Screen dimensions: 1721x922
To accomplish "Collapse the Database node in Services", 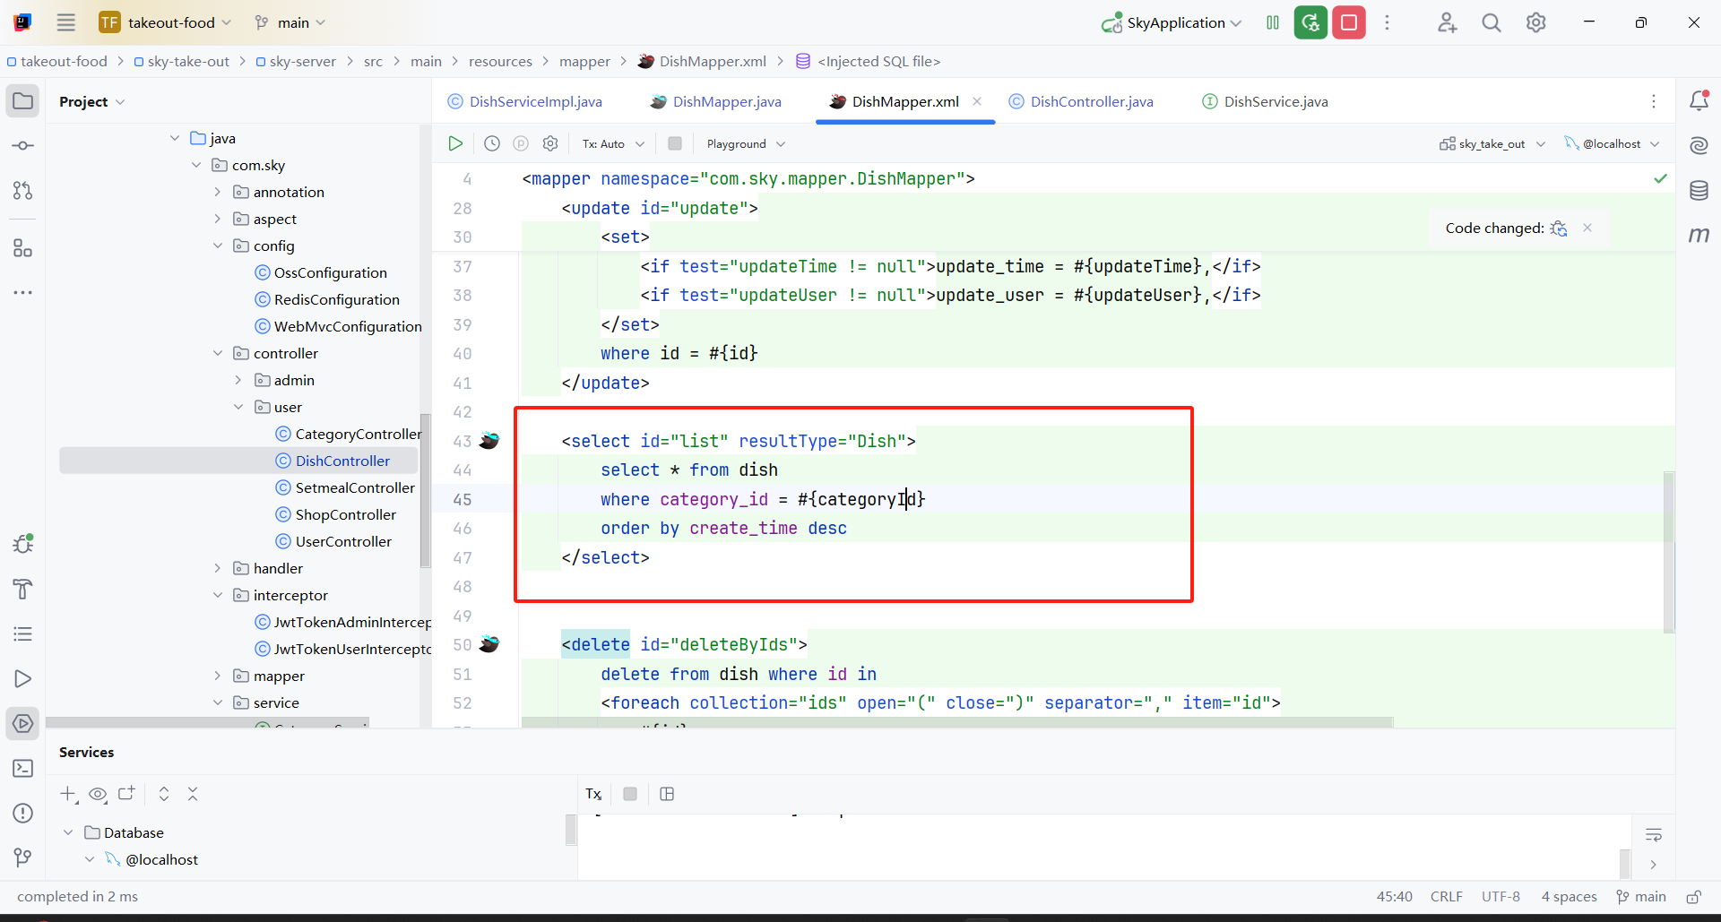I will [68, 832].
